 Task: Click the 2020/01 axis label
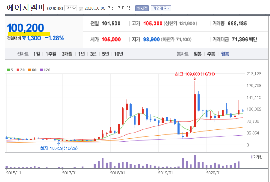(213, 173)
